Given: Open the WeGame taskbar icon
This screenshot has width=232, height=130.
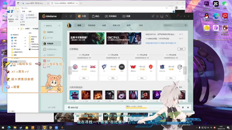Looking at the screenshot, I should pos(62,127).
